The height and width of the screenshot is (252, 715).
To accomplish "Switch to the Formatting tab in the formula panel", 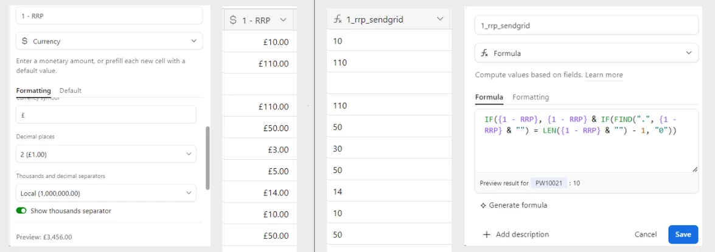I will point(531,97).
